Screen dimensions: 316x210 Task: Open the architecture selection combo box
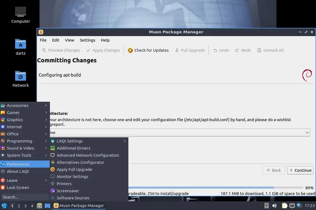coord(180,133)
